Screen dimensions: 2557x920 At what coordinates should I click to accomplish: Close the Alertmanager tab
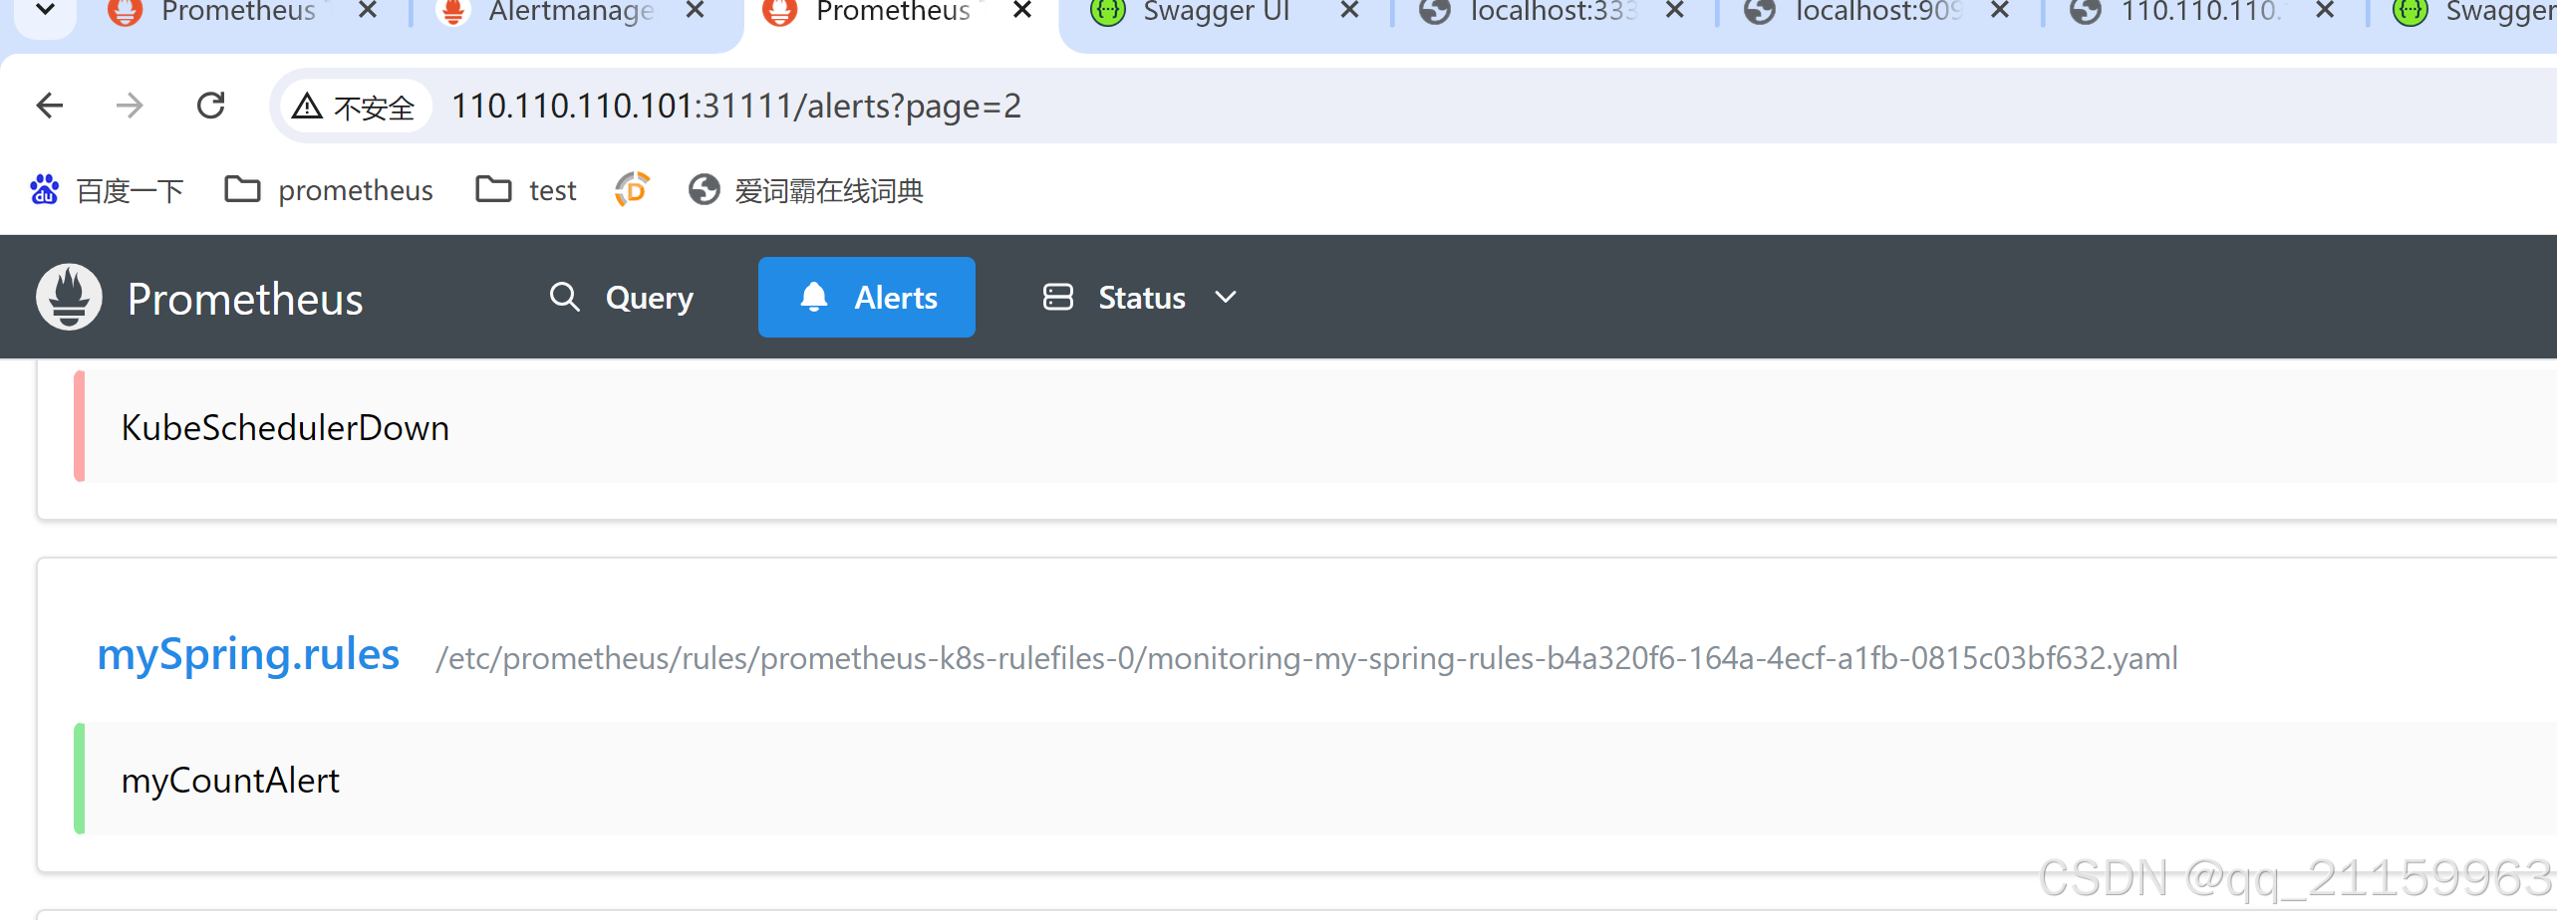[x=696, y=10]
